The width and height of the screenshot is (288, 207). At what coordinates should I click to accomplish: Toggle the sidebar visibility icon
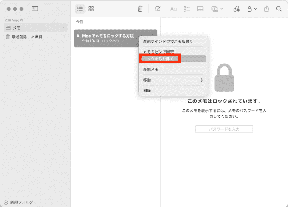35,9
